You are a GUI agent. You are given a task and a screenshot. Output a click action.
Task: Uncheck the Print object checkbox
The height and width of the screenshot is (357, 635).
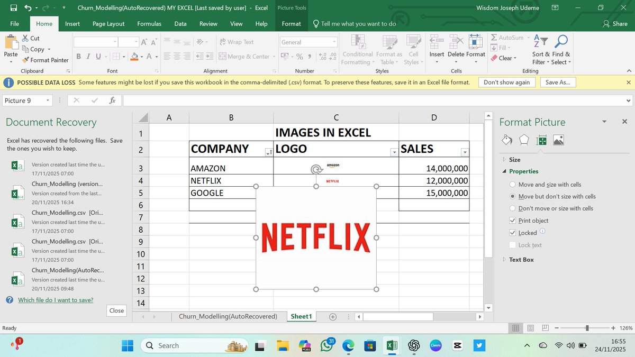pyautogui.click(x=512, y=221)
